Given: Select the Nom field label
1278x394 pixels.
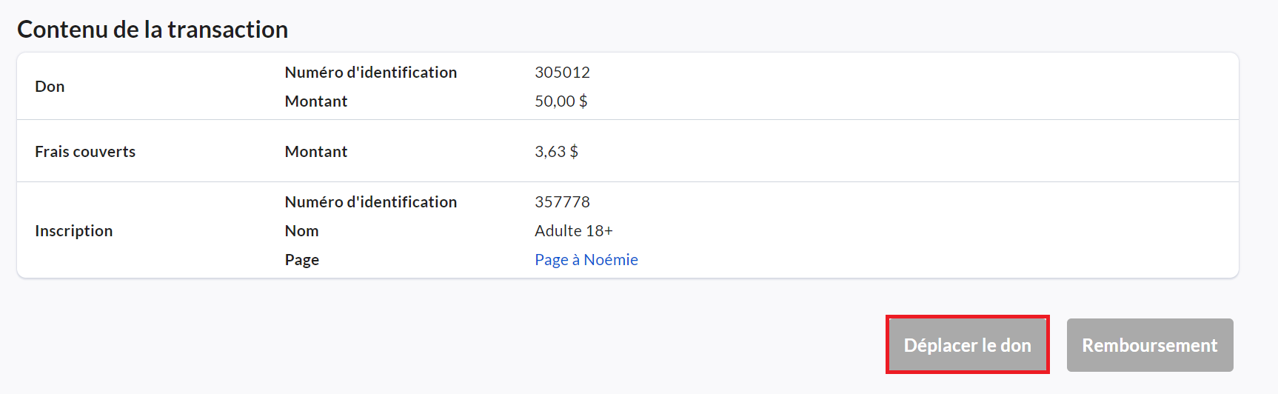Looking at the screenshot, I should click(x=301, y=231).
